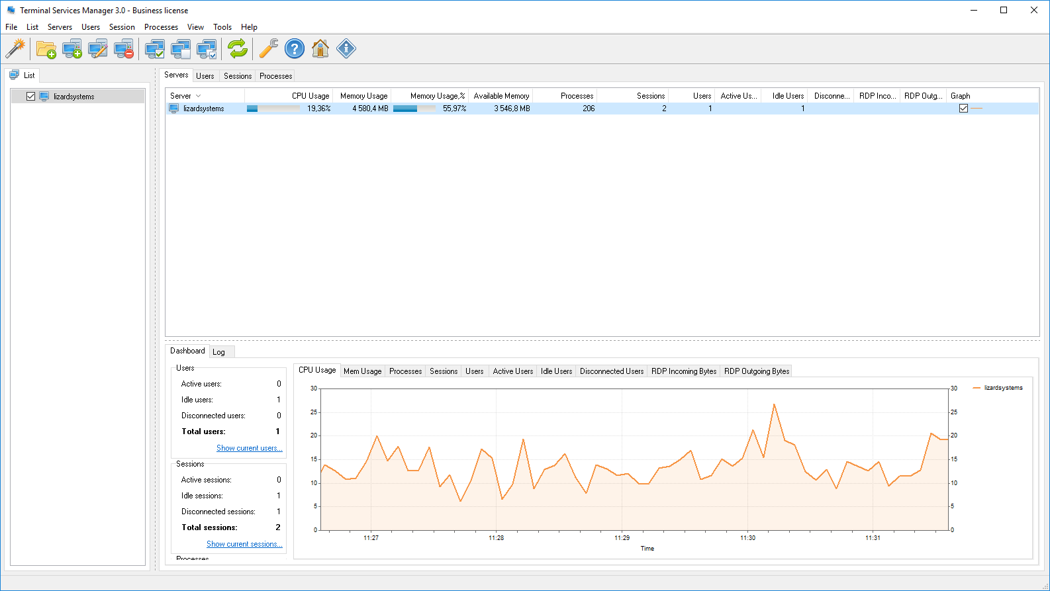1050x591 pixels.
Task: Click the magic wand wizard icon
Action: 15,48
